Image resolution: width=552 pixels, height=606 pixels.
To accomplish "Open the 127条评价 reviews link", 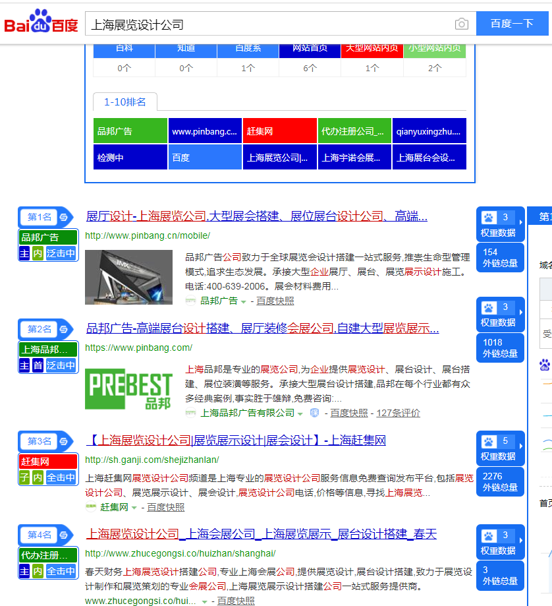I will 399,413.
